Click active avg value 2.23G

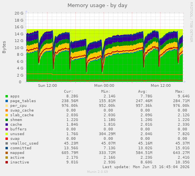click(x=146, y=158)
